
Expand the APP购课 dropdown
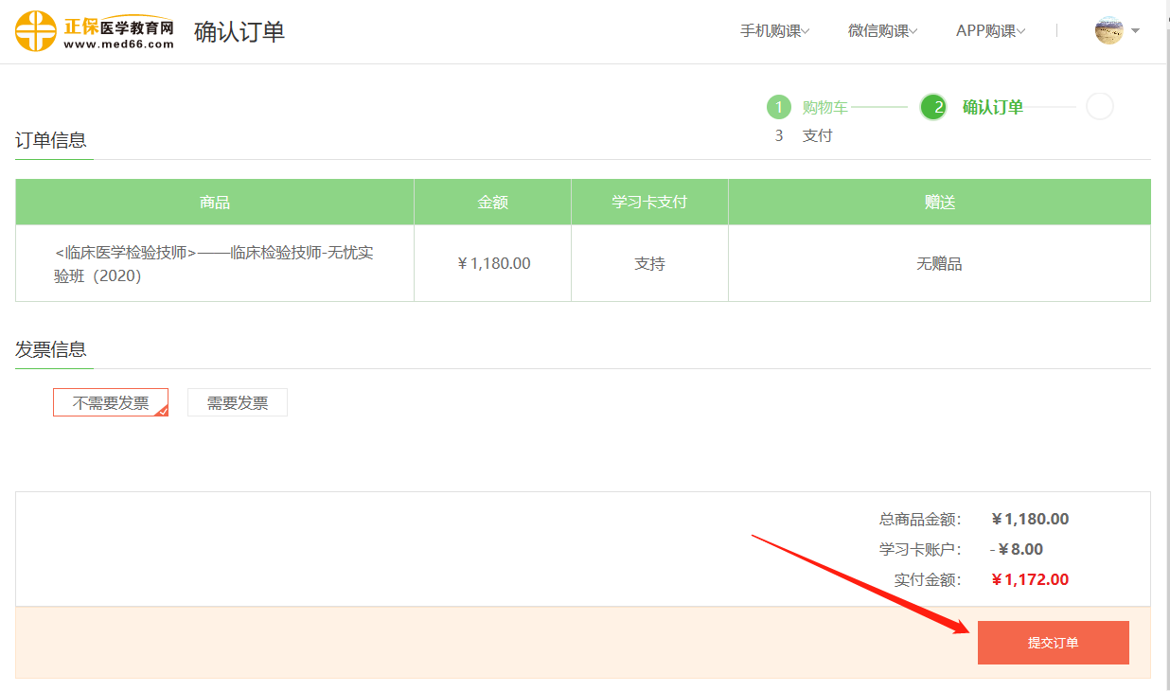(990, 31)
